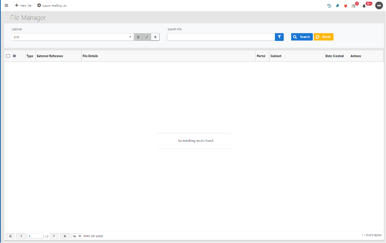Image resolution: width=386 pixels, height=243 pixels.
Task: Open the recent history icon
Action: 329,6
